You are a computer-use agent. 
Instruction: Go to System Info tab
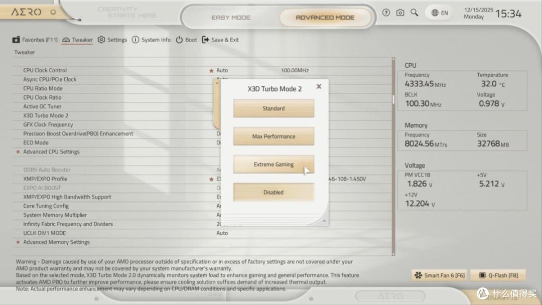[x=151, y=40]
